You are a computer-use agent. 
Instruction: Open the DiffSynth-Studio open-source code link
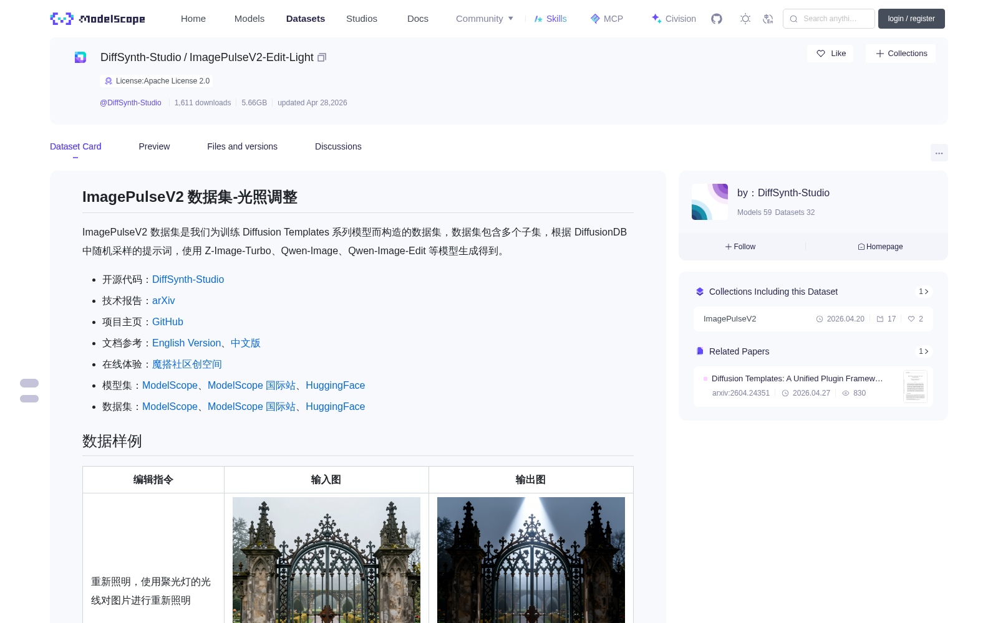tap(188, 280)
